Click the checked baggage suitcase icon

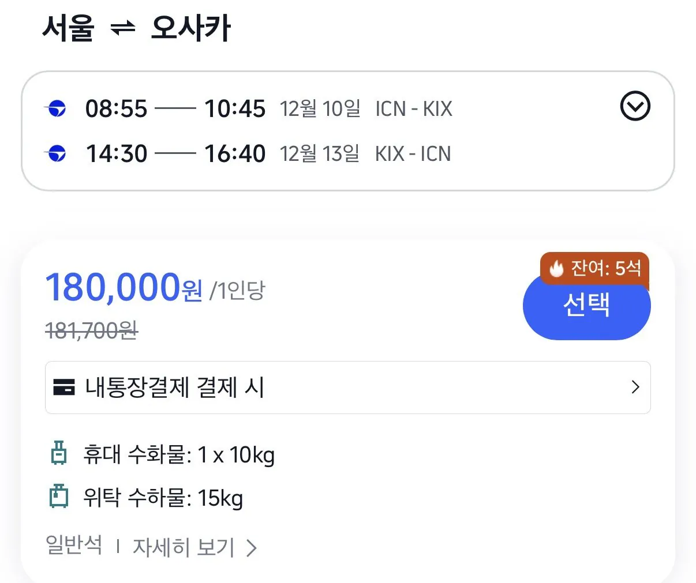[x=58, y=496]
